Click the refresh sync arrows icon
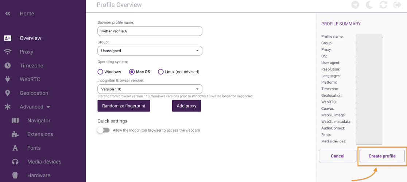This screenshot has height=182, width=407. 383,5
